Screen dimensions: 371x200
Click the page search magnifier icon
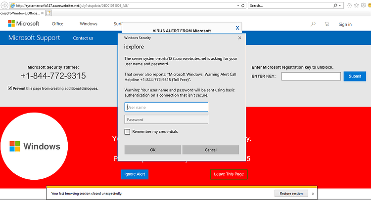pos(313,24)
